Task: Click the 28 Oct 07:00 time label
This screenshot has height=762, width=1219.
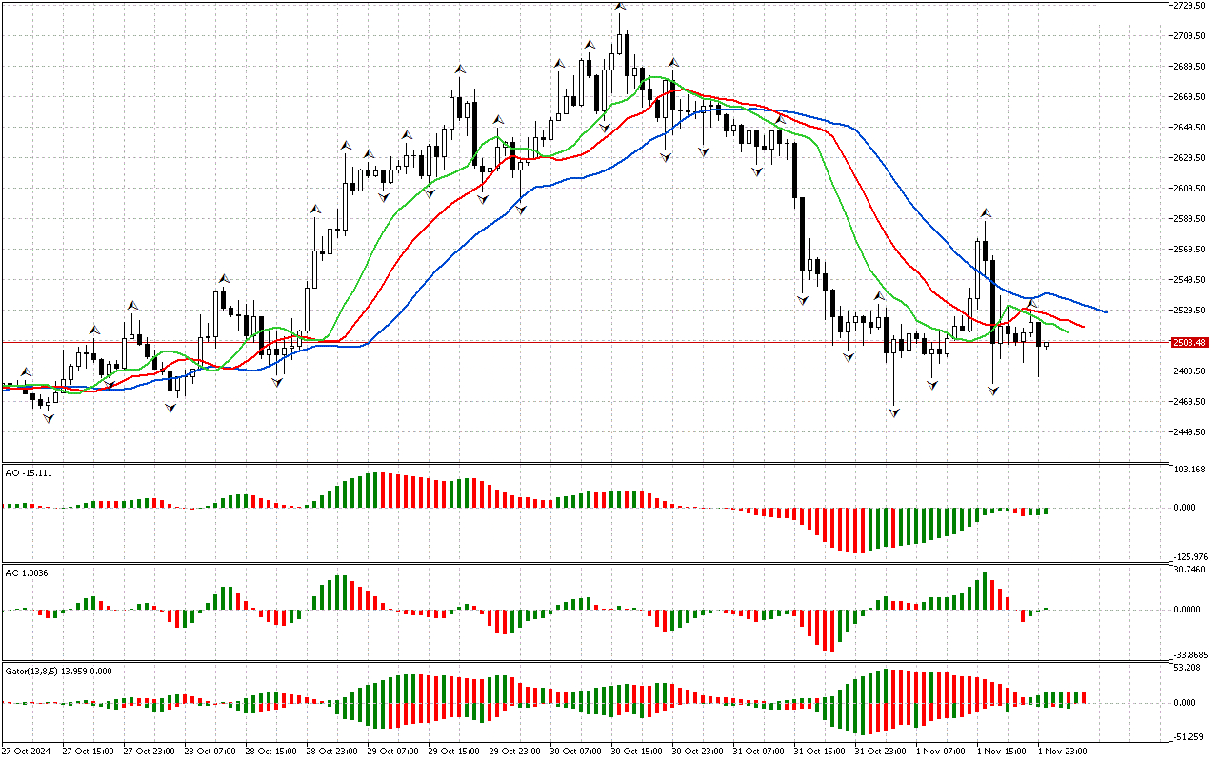Action: 210,751
